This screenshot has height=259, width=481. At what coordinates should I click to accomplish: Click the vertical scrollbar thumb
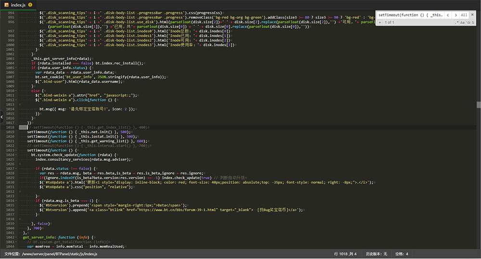point(479,104)
